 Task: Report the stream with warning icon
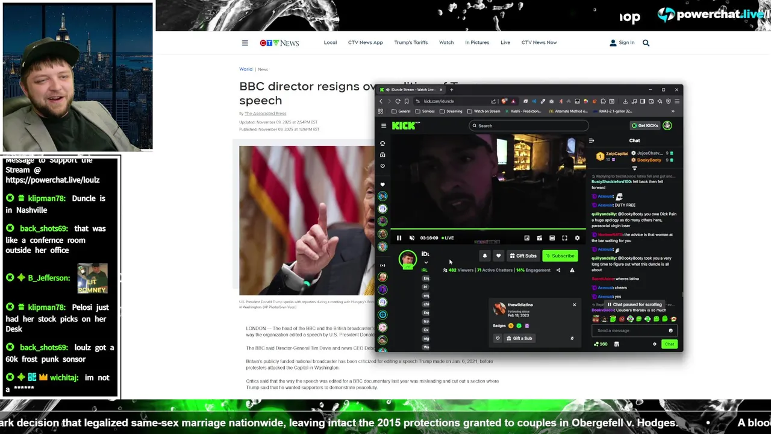[572, 270]
